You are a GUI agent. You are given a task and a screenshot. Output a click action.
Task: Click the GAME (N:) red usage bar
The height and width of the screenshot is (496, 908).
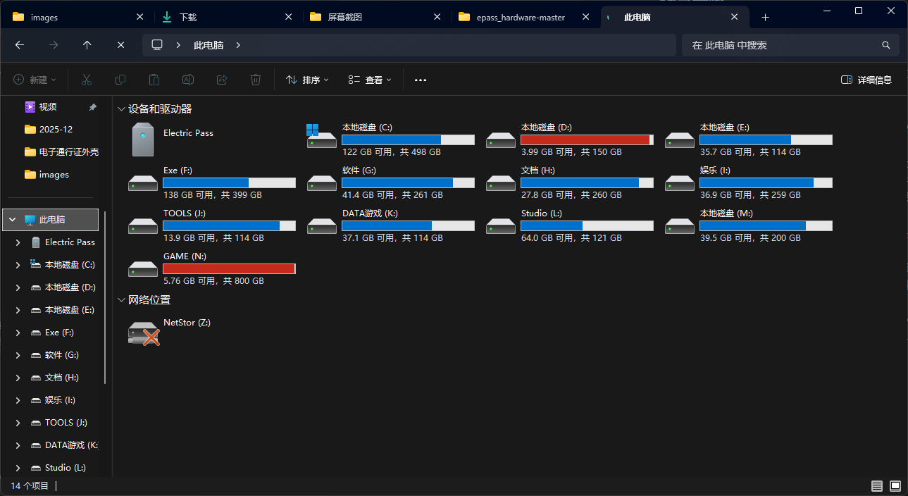(229, 268)
